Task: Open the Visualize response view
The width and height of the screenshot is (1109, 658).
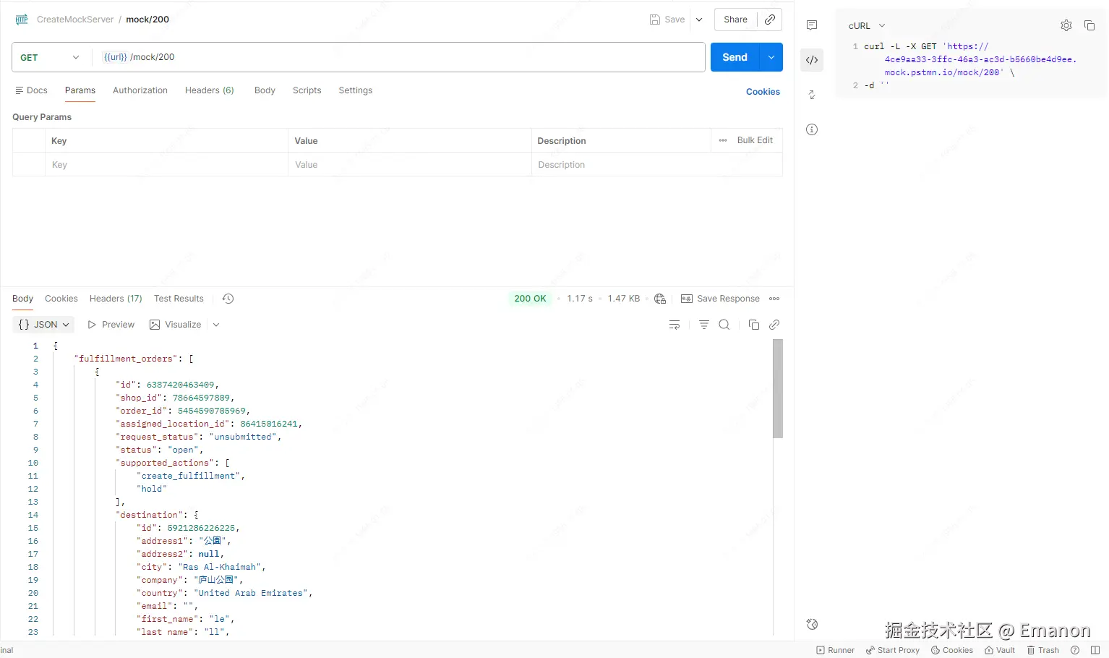Action: click(x=176, y=325)
